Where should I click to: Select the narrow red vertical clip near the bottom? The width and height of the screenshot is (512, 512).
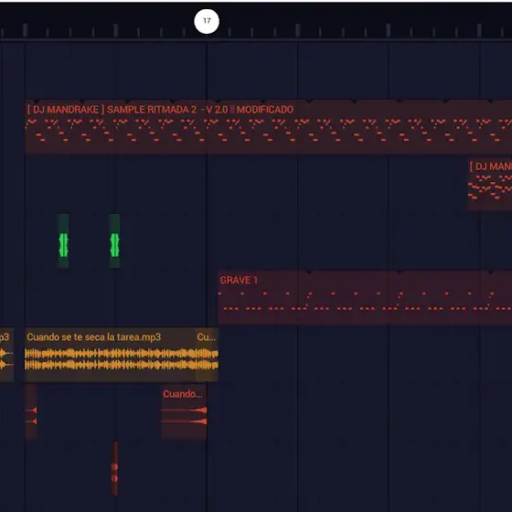point(114,468)
